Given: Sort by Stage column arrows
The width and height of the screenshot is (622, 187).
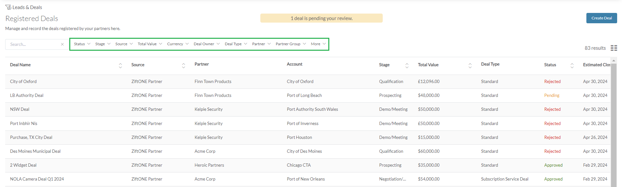Looking at the screenshot, I should (x=407, y=66).
